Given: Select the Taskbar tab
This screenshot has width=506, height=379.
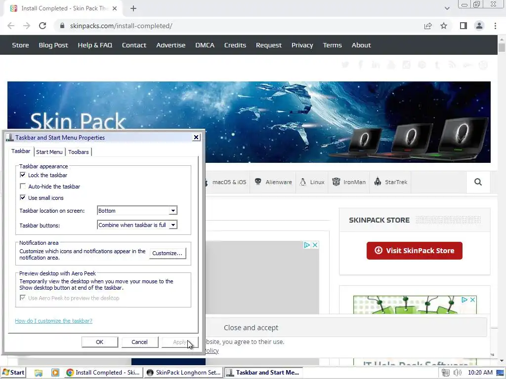Looking at the screenshot, I should [21, 151].
